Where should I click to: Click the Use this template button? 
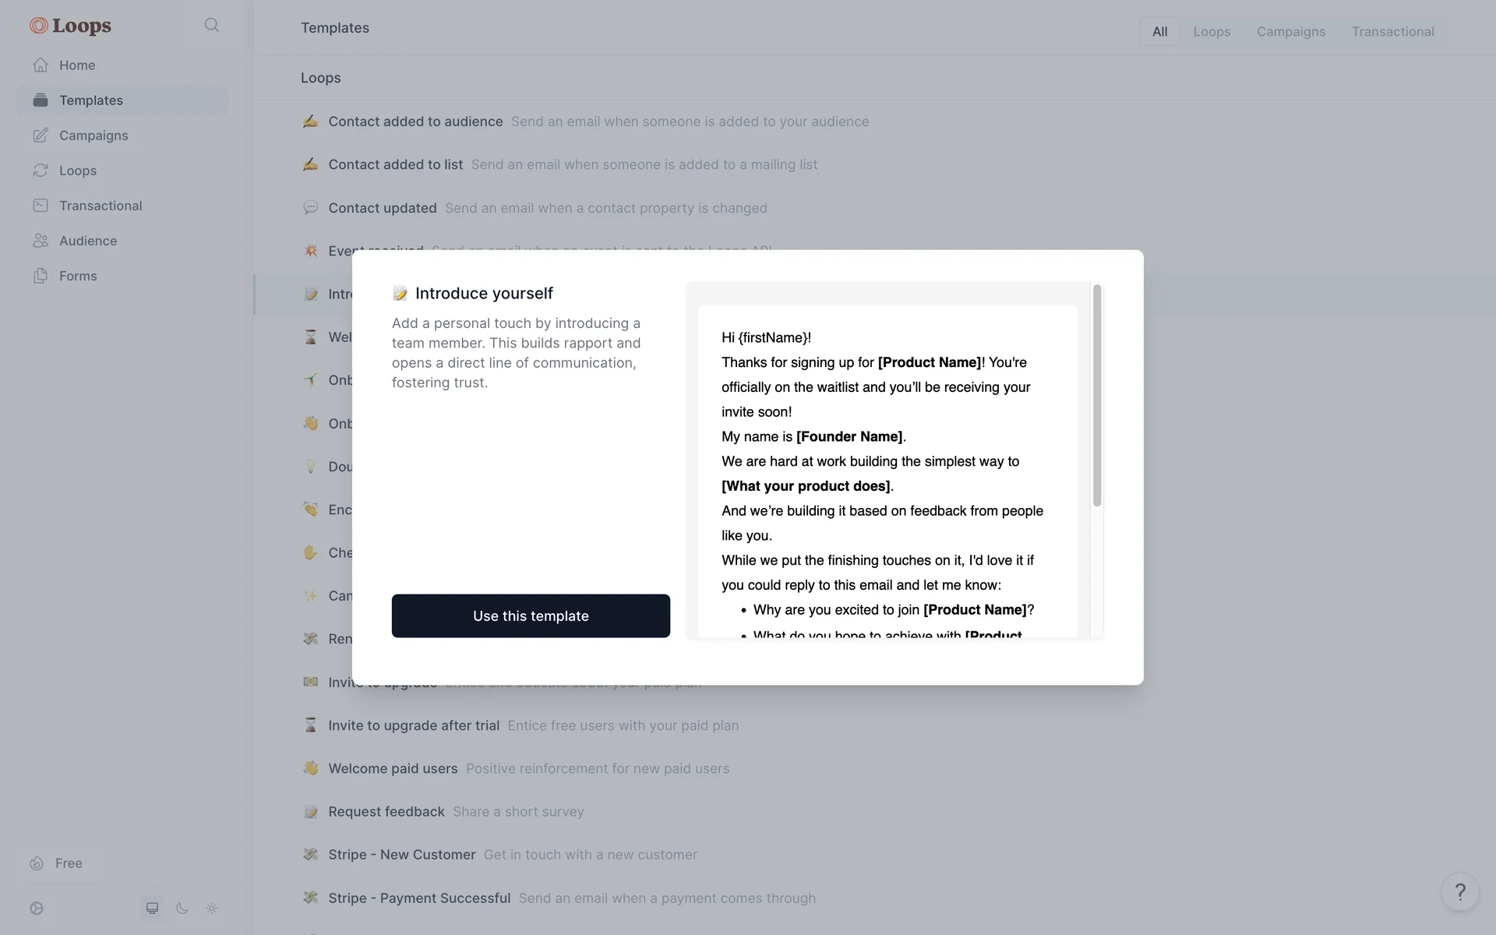(531, 616)
